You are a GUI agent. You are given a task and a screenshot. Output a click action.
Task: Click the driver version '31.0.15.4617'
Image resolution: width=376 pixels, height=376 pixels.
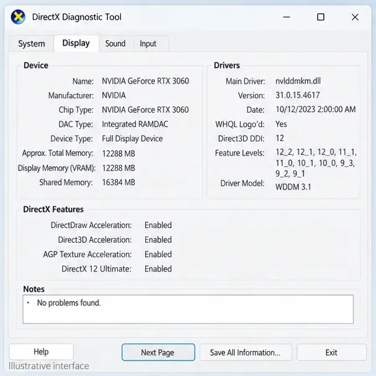[297, 95]
